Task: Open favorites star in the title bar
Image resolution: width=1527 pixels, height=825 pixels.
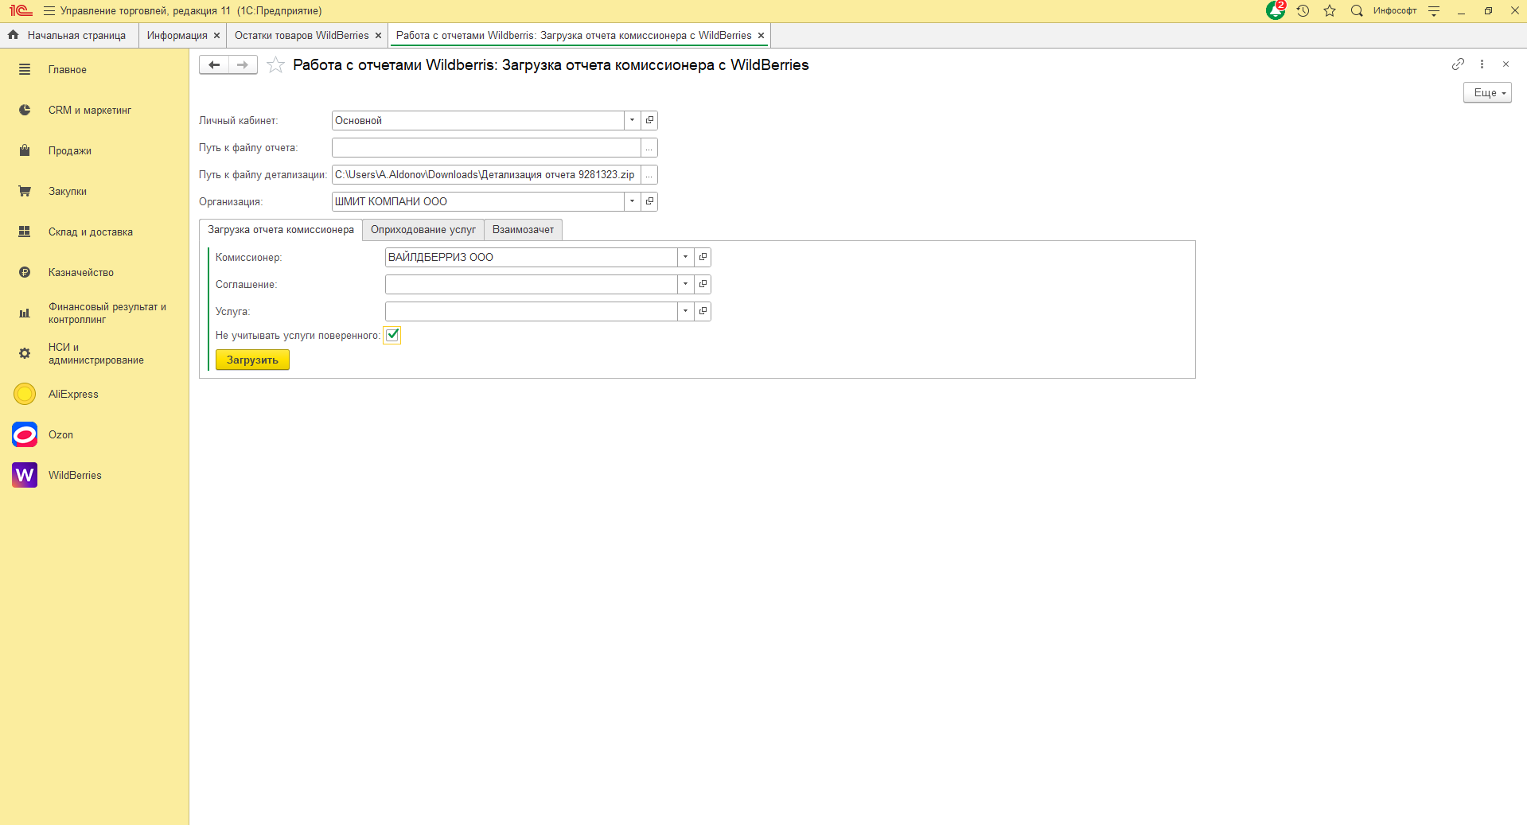Action: (1330, 11)
